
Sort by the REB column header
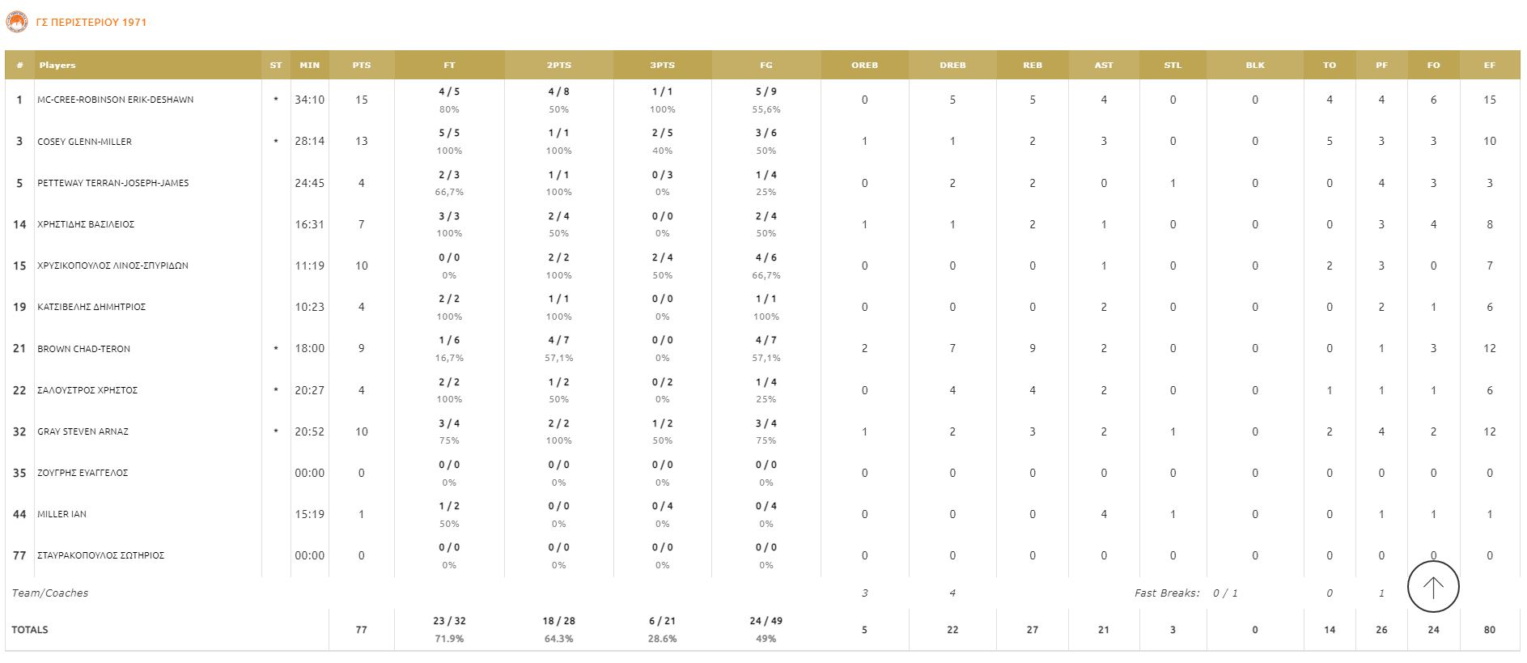coord(1033,66)
